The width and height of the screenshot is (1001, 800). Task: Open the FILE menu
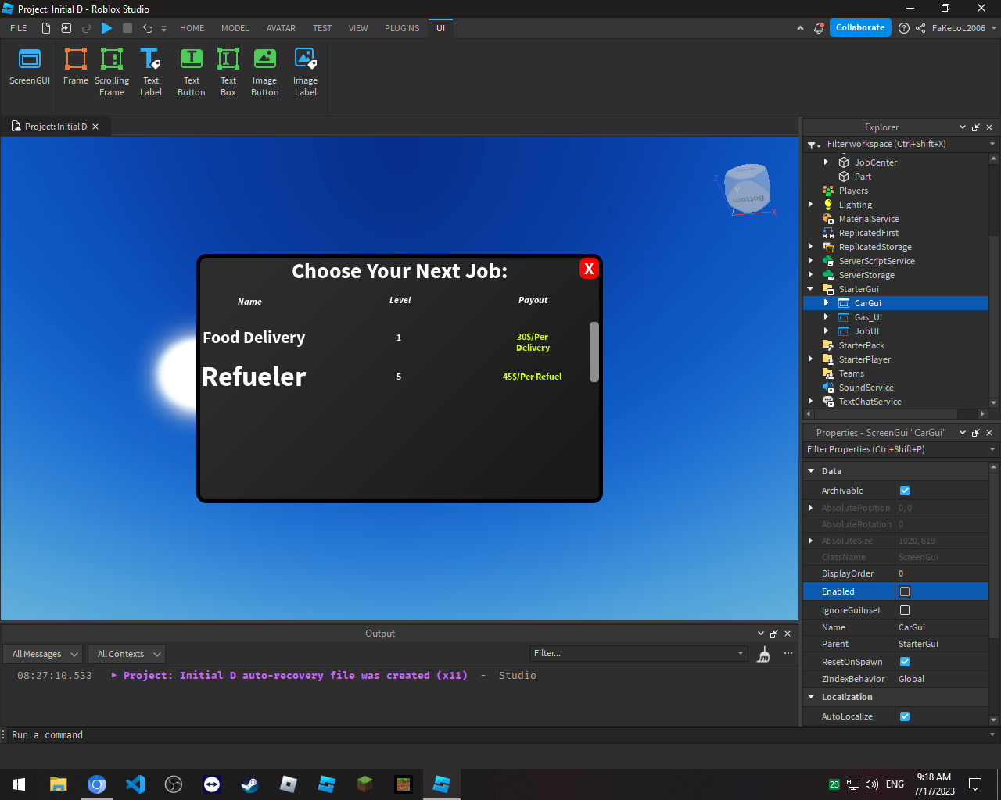click(19, 28)
